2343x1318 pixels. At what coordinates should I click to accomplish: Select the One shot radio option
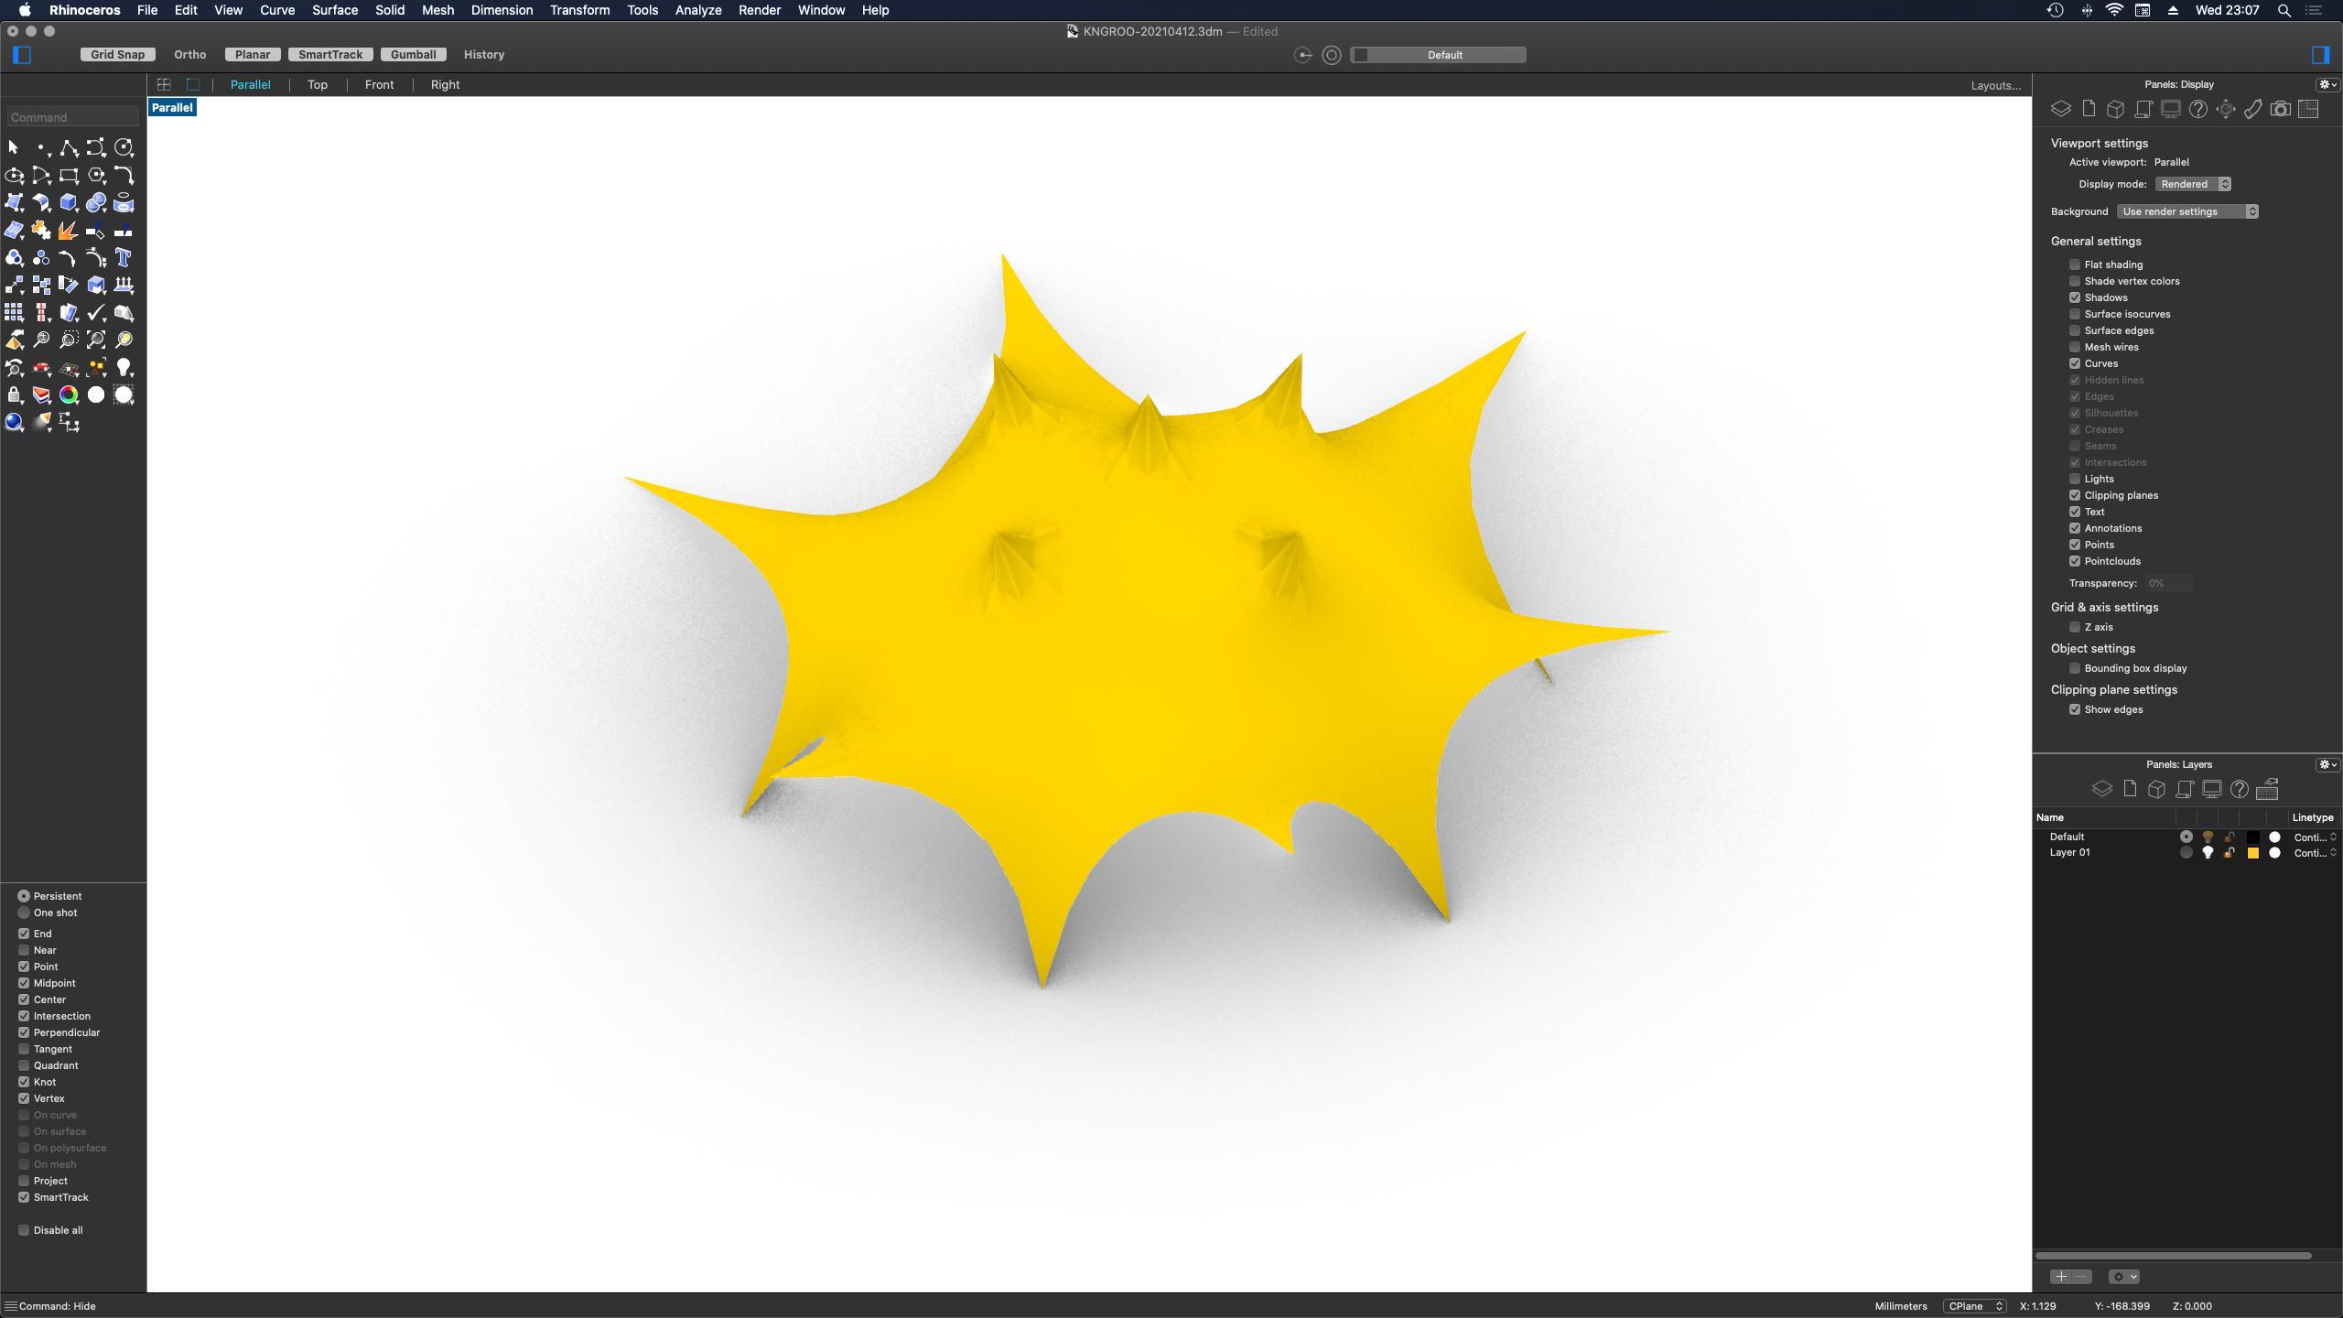click(24, 913)
